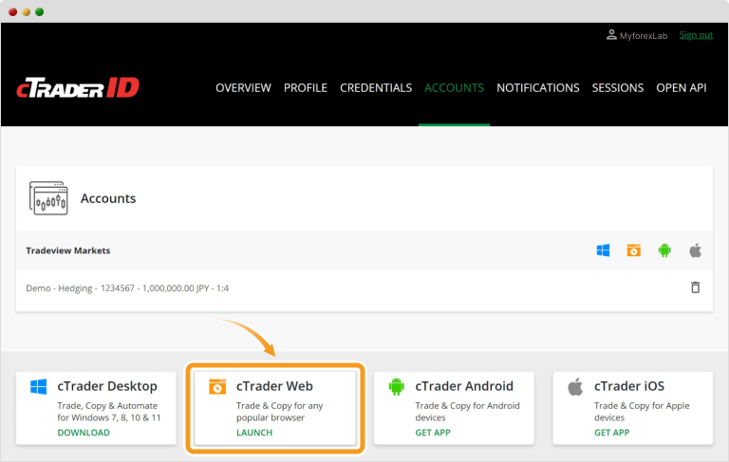Click 'Trade & Copy for Apple devices' text
The height and width of the screenshot is (462, 729).
coord(642,412)
